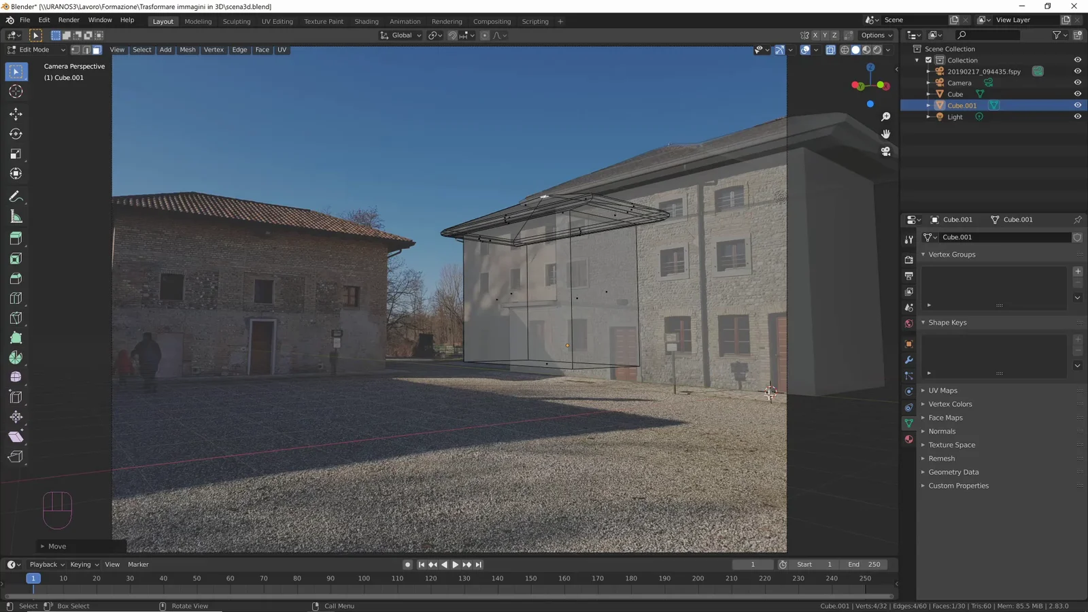Activate the Rotate tool
Viewport: 1088px width, 612px height.
[x=16, y=134]
